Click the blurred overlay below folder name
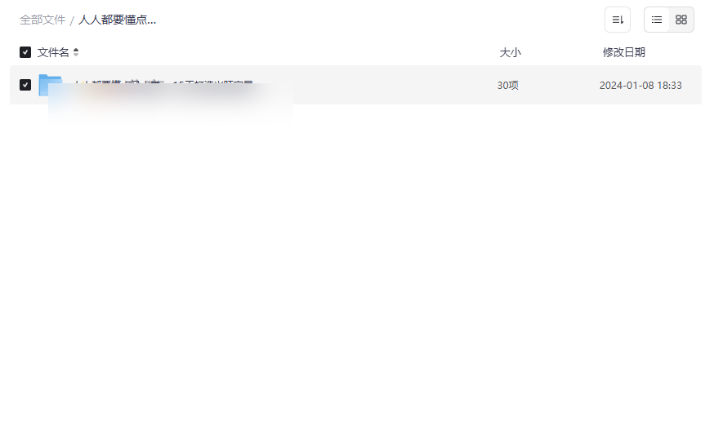The height and width of the screenshot is (439, 714). click(171, 104)
